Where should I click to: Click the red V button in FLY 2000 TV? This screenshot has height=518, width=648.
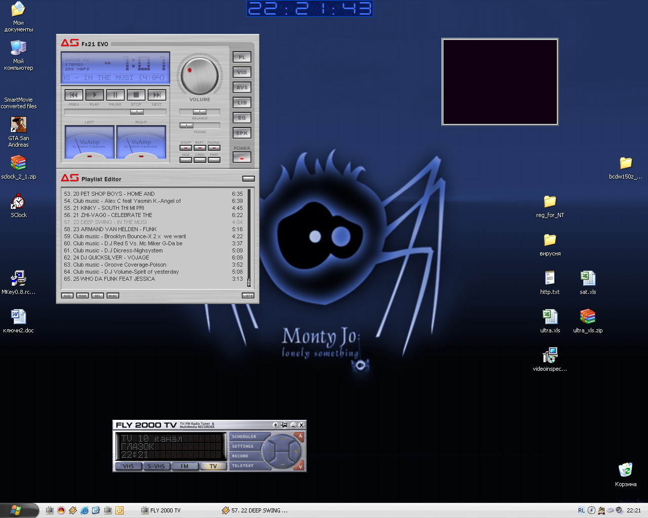pyautogui.click(x=300, y=466)
